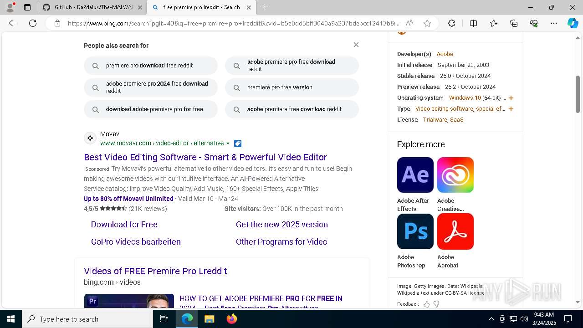Open Best Video Editing Software result
This screenshot has width=583, height=328.
(205, 157)
